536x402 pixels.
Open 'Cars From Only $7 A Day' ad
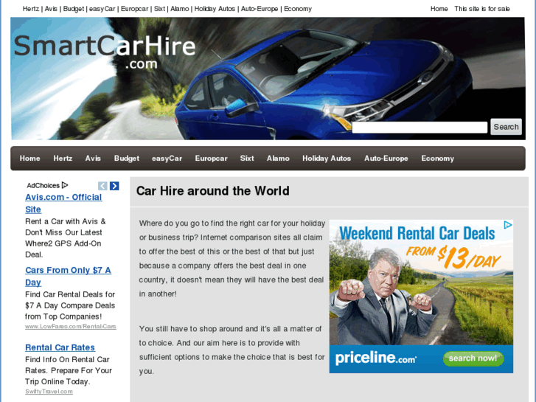68,276
